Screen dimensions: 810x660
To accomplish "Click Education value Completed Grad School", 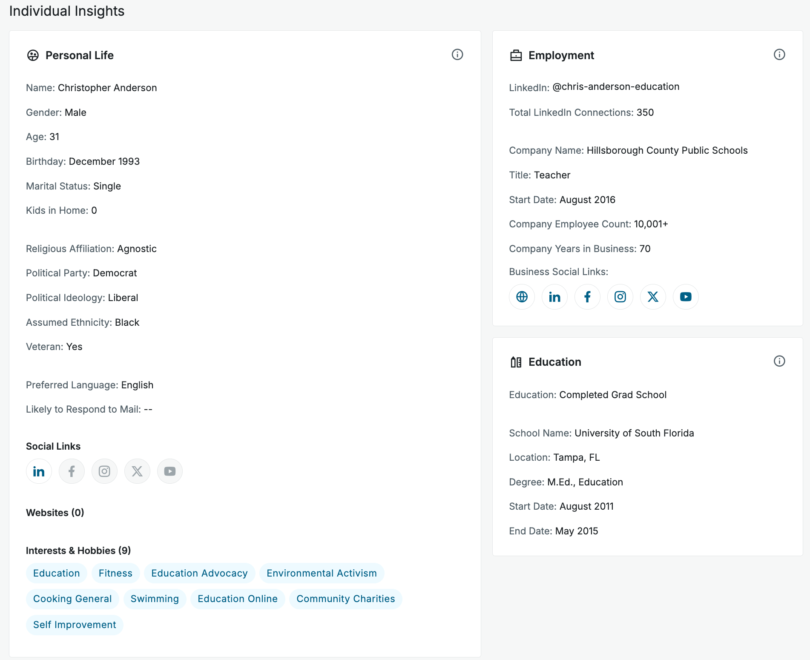I will (x=613, y=395).
